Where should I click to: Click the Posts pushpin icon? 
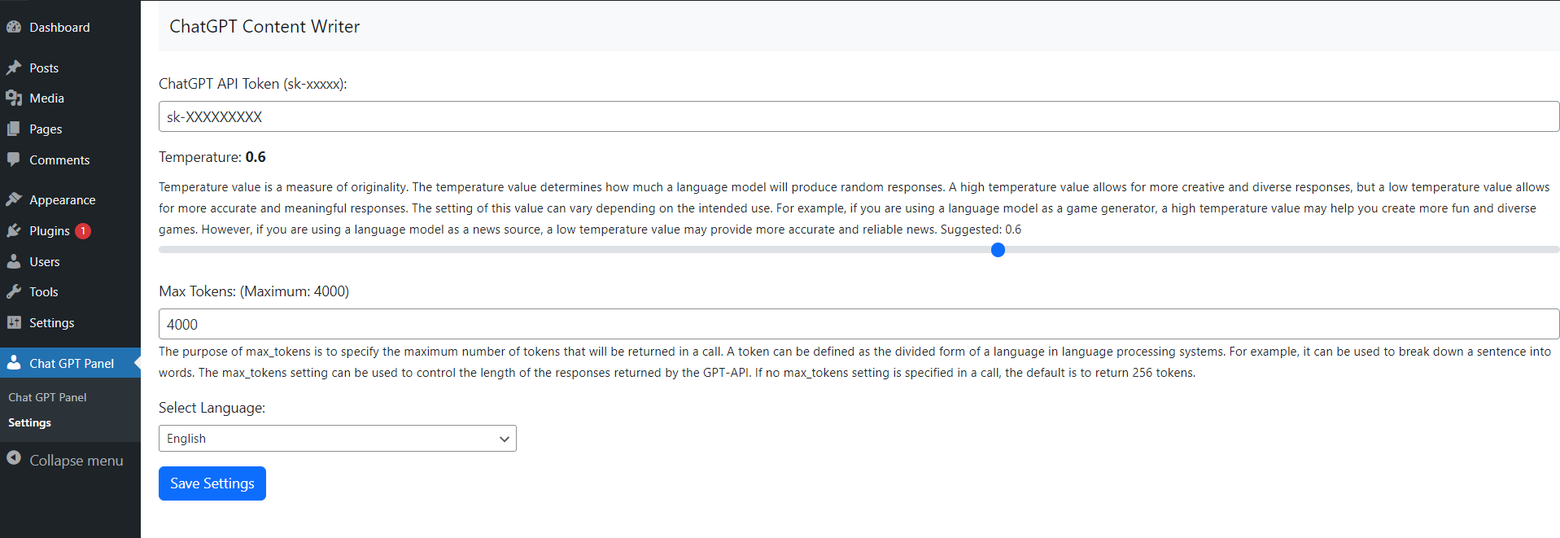coord(13,68)
